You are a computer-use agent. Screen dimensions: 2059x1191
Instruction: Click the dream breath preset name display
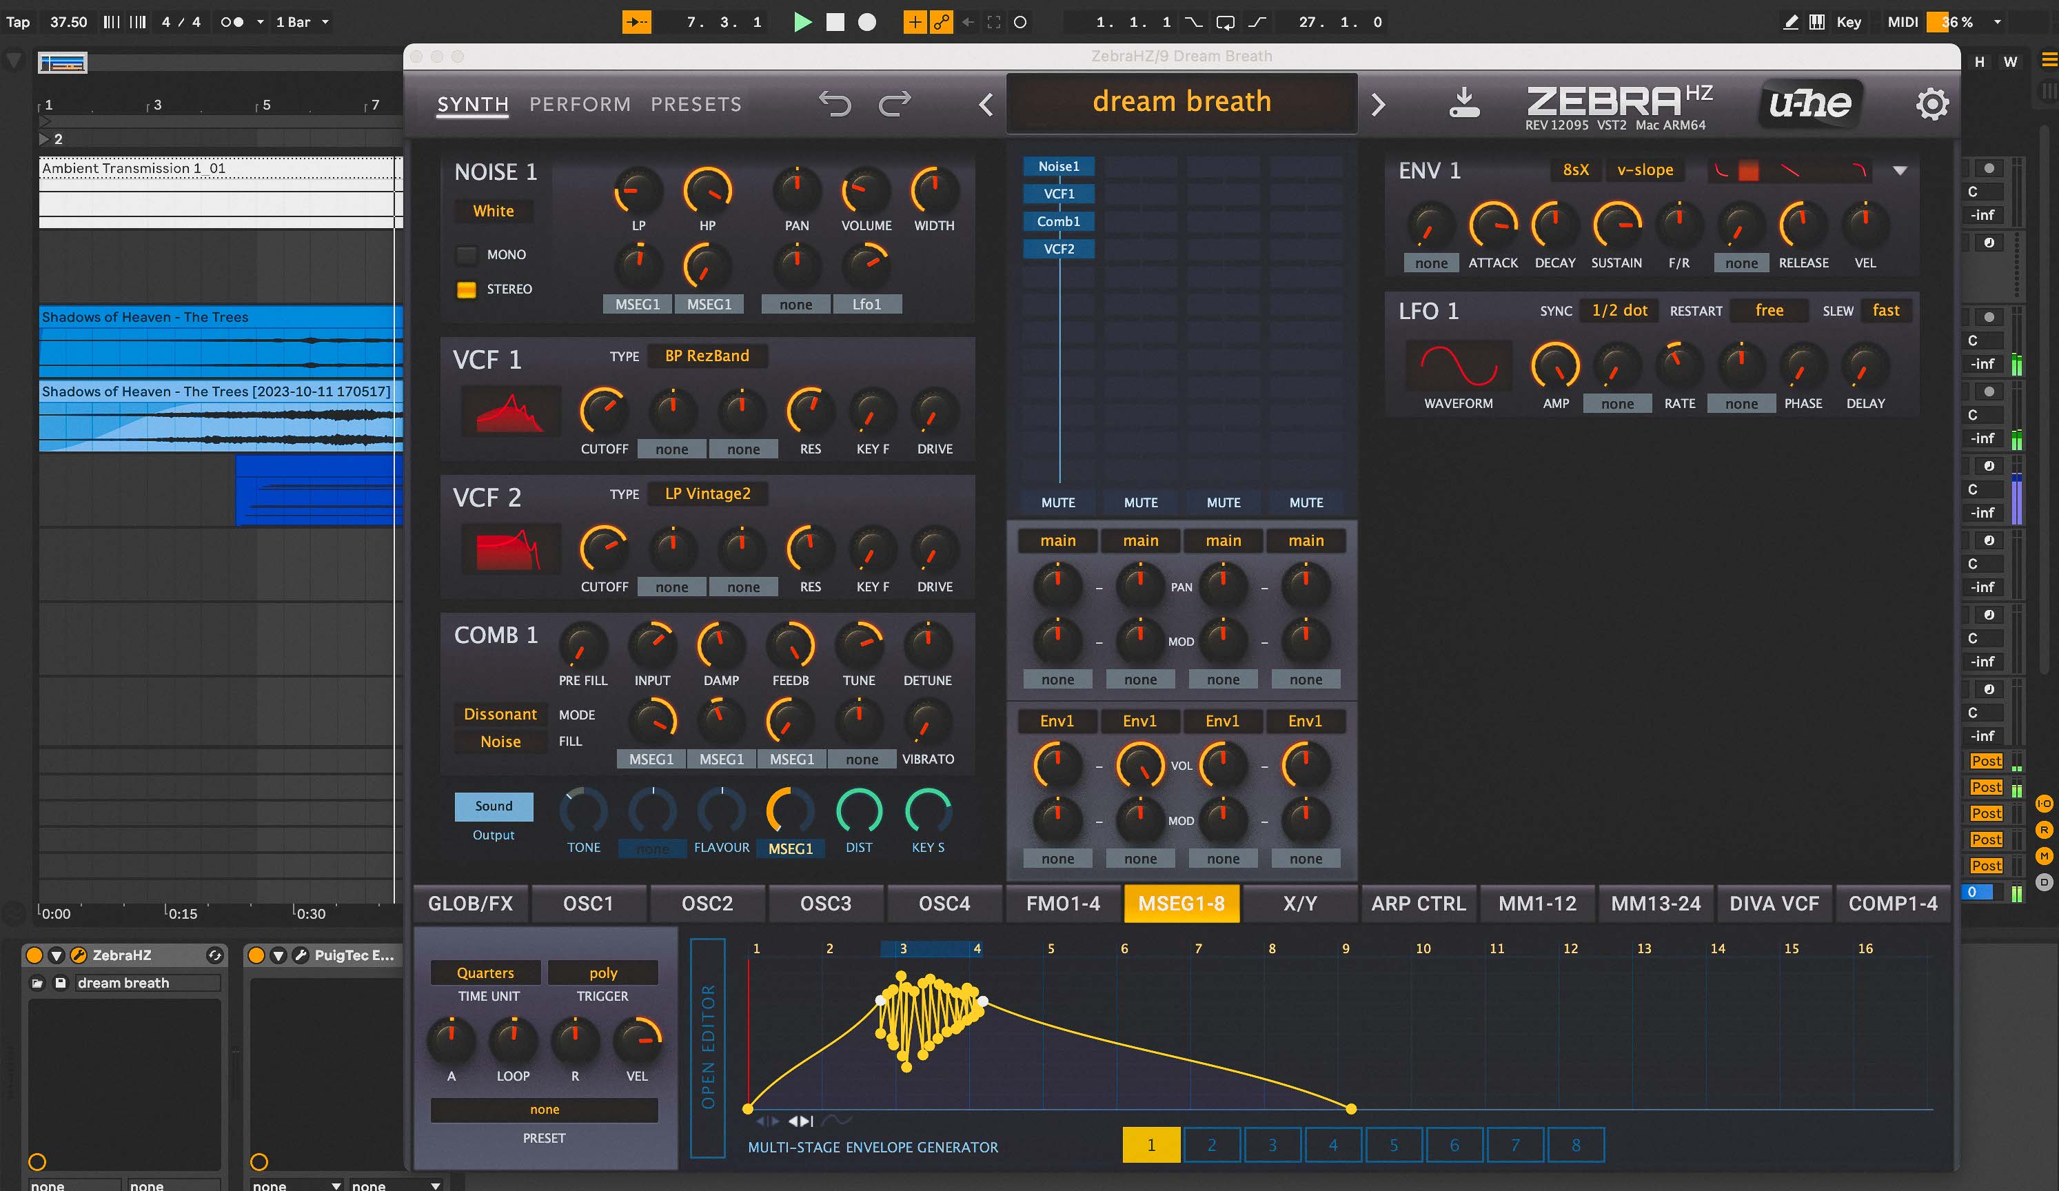pyautogui.click(x=1181, y=102)
